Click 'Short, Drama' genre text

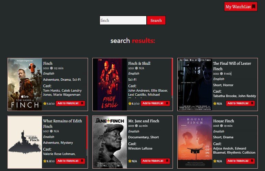[x=223, y=137]
